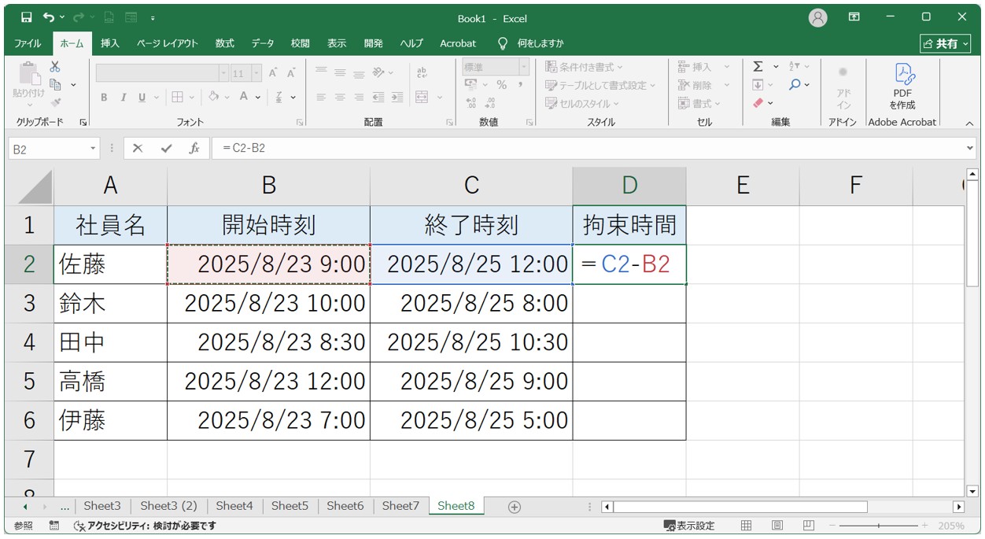Open the Insert cells dropdown
The image size is (985, 539).
[726, 67]
